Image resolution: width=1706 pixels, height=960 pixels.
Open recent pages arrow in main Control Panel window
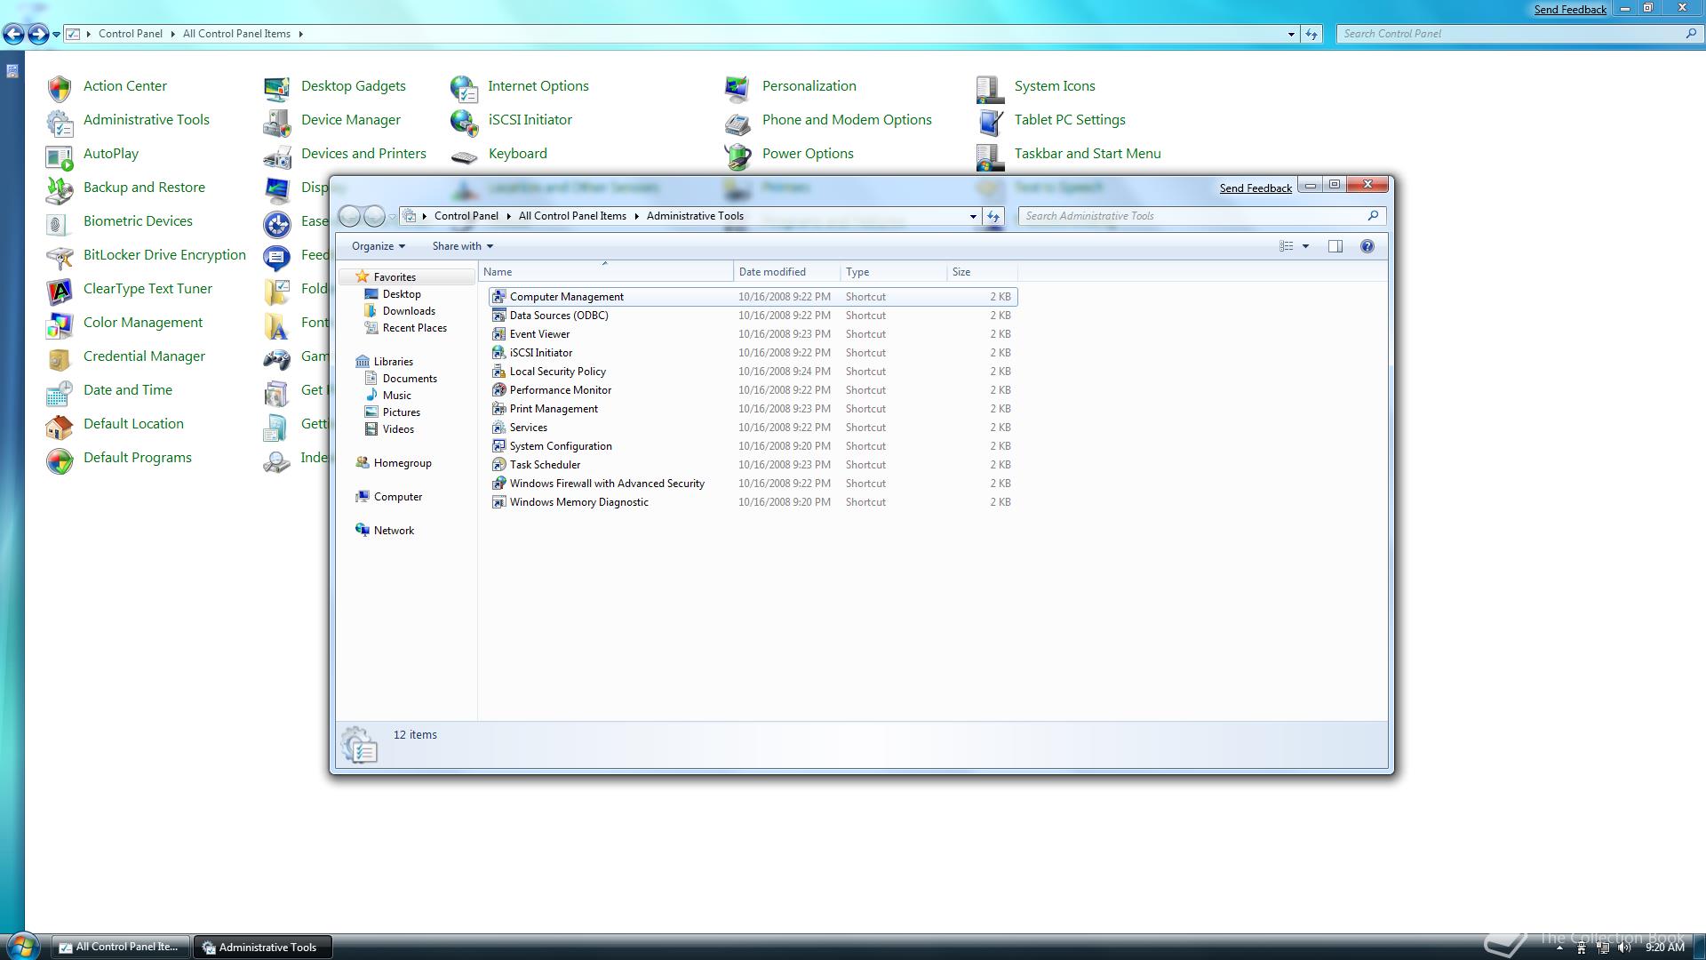tap(56, 34)
